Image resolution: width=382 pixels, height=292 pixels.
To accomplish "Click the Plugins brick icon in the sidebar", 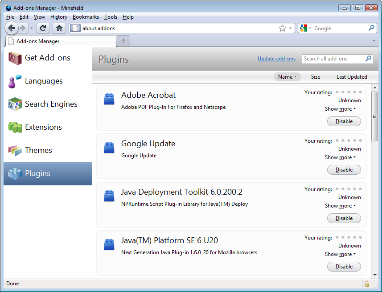I will pos(15,173).
